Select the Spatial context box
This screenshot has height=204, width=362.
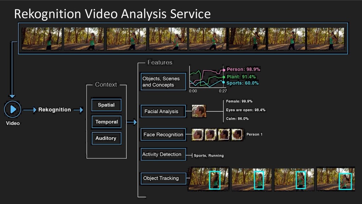[106, 105]
